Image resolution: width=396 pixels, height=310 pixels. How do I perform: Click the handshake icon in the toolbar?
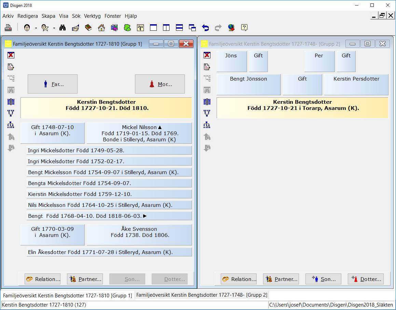point(76,28)
